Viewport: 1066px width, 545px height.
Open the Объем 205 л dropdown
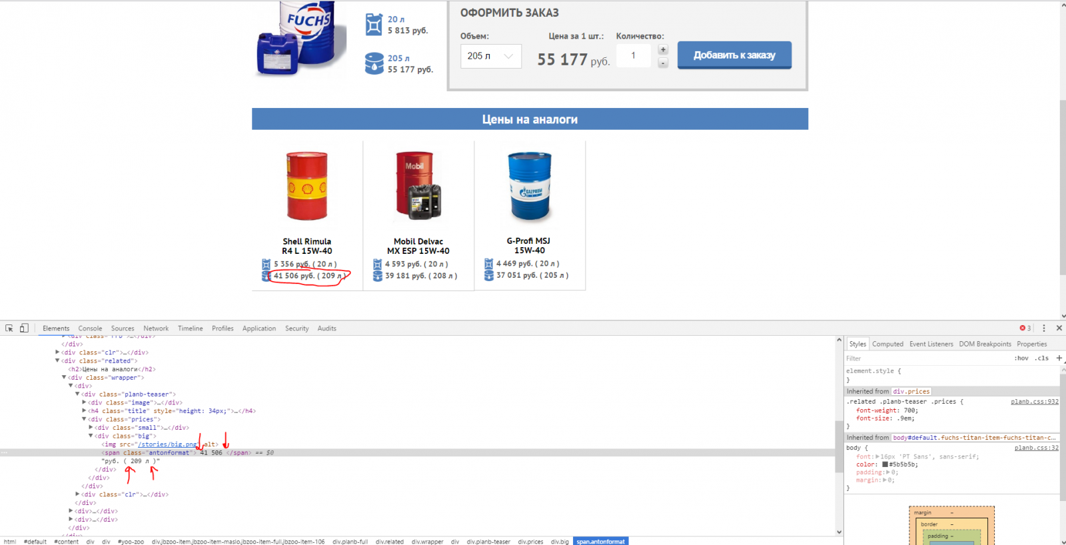point(491,56)
